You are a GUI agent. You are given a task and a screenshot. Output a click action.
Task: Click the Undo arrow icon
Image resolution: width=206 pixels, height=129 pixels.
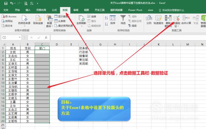coord(12,3)
